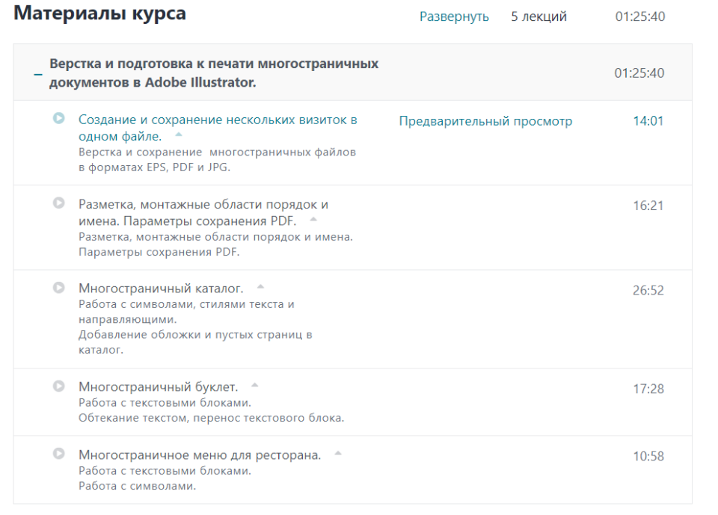This screenshot has height=515, width=718.
Task: Collapse description arrow after 'одном файле'
Action: tap(178, 135)
